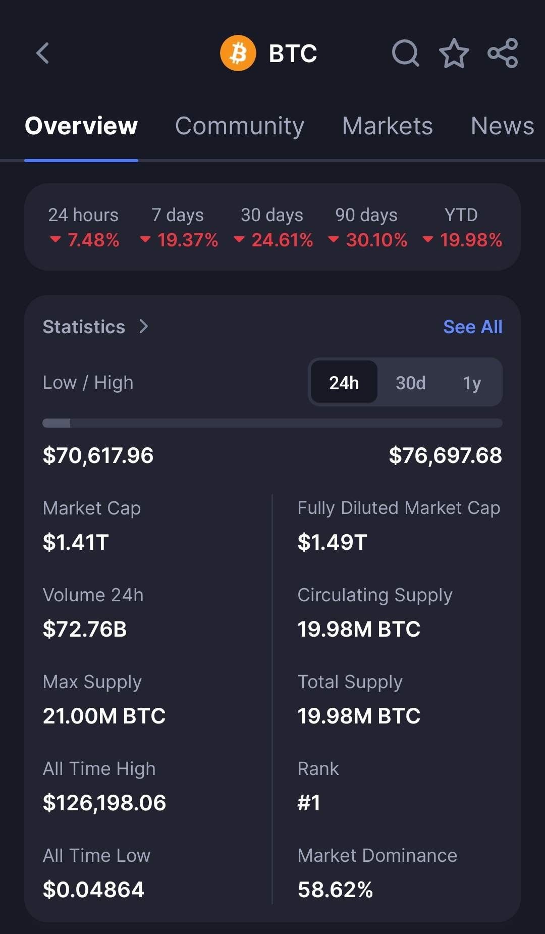Tap the share icon

click(x=503, y=53)
